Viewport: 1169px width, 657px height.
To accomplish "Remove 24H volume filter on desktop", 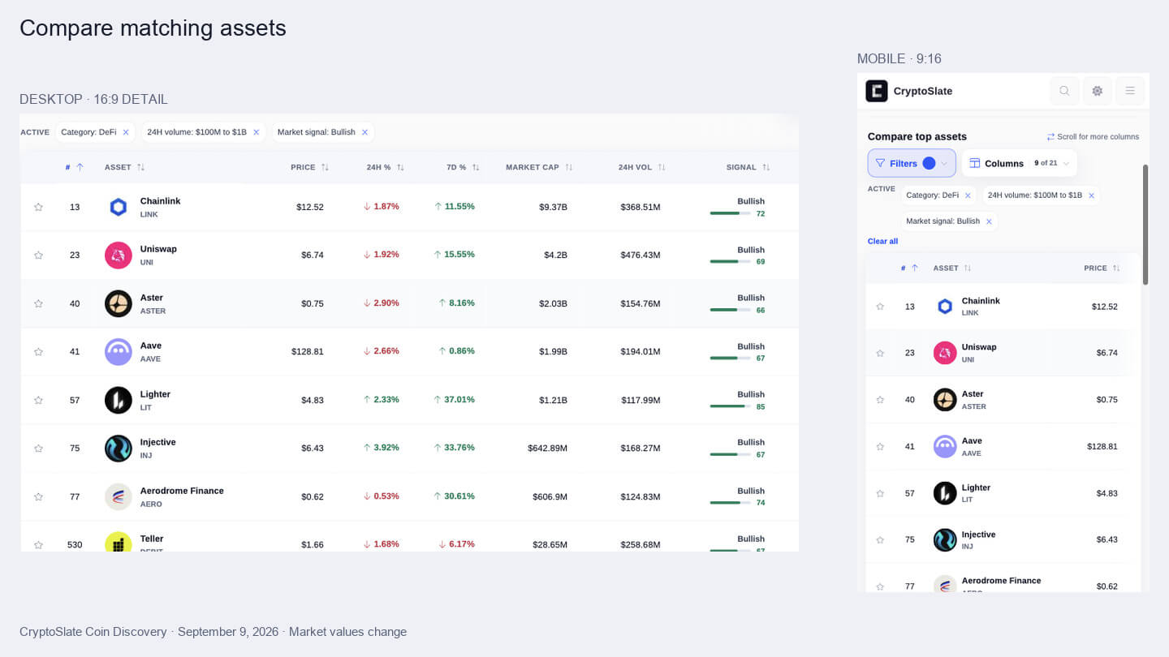I will pyautogui.click(x=257, y=132).
